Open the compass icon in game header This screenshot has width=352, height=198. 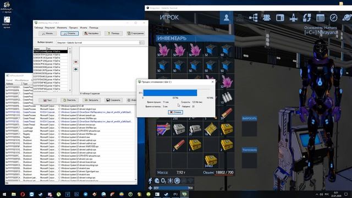[x=334, y=18]
